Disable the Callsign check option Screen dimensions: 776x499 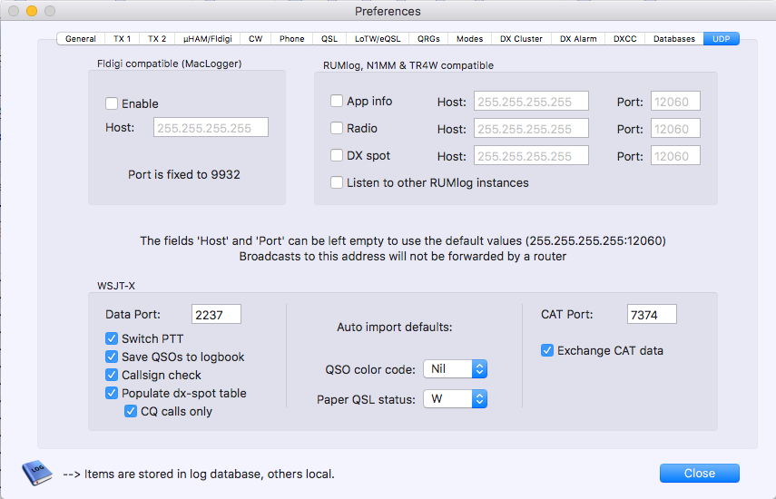[x=112, y=375]
